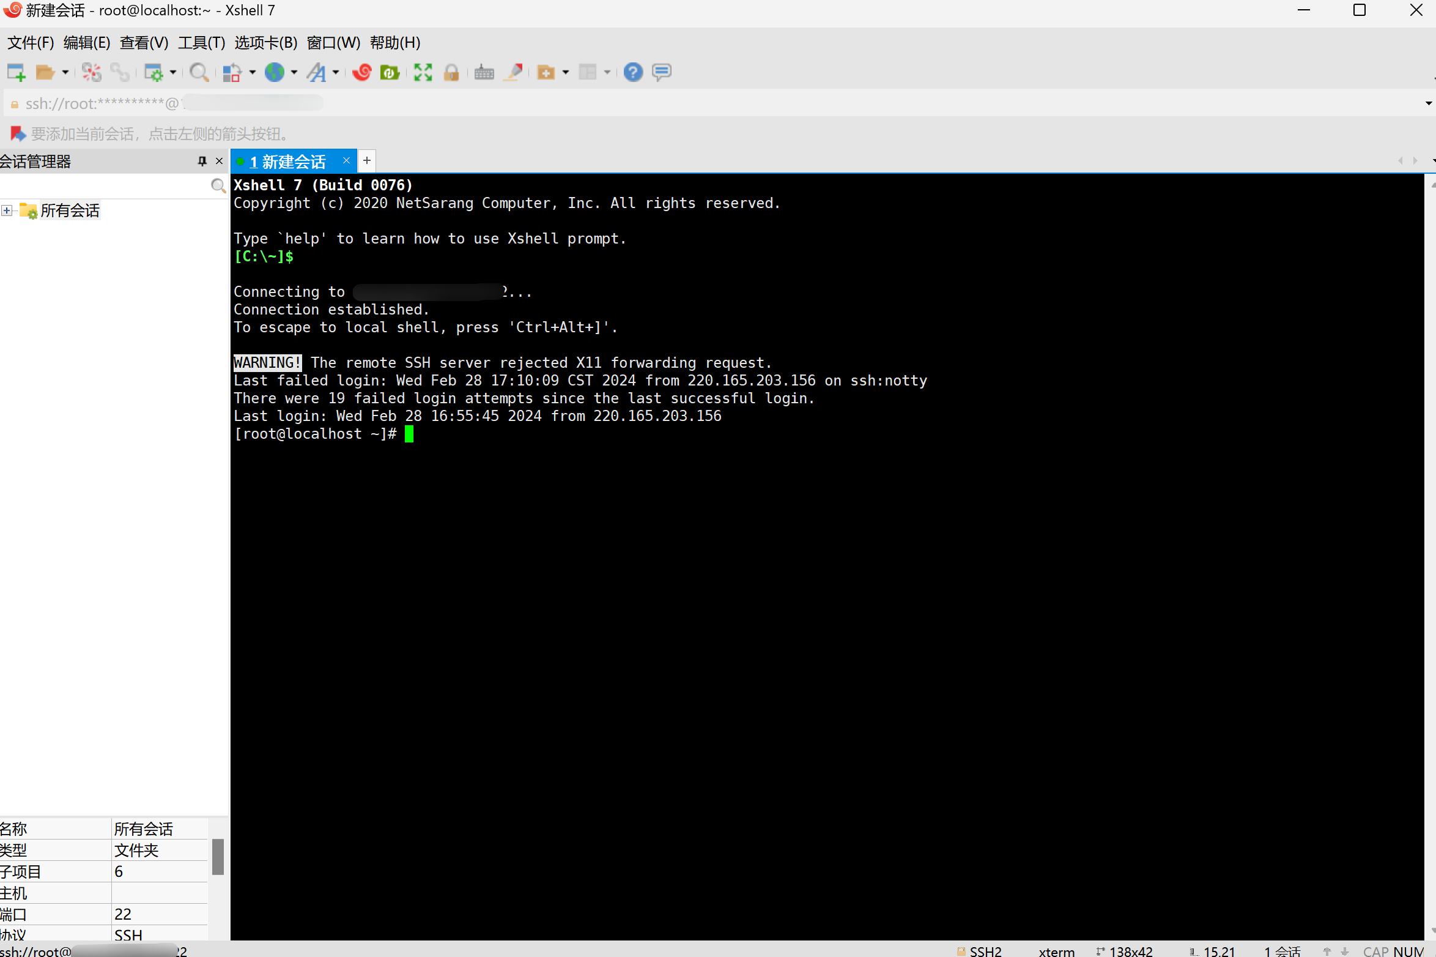
Task: Click the red bookmark arrow to add session
Action: click(x=17, y=133)
